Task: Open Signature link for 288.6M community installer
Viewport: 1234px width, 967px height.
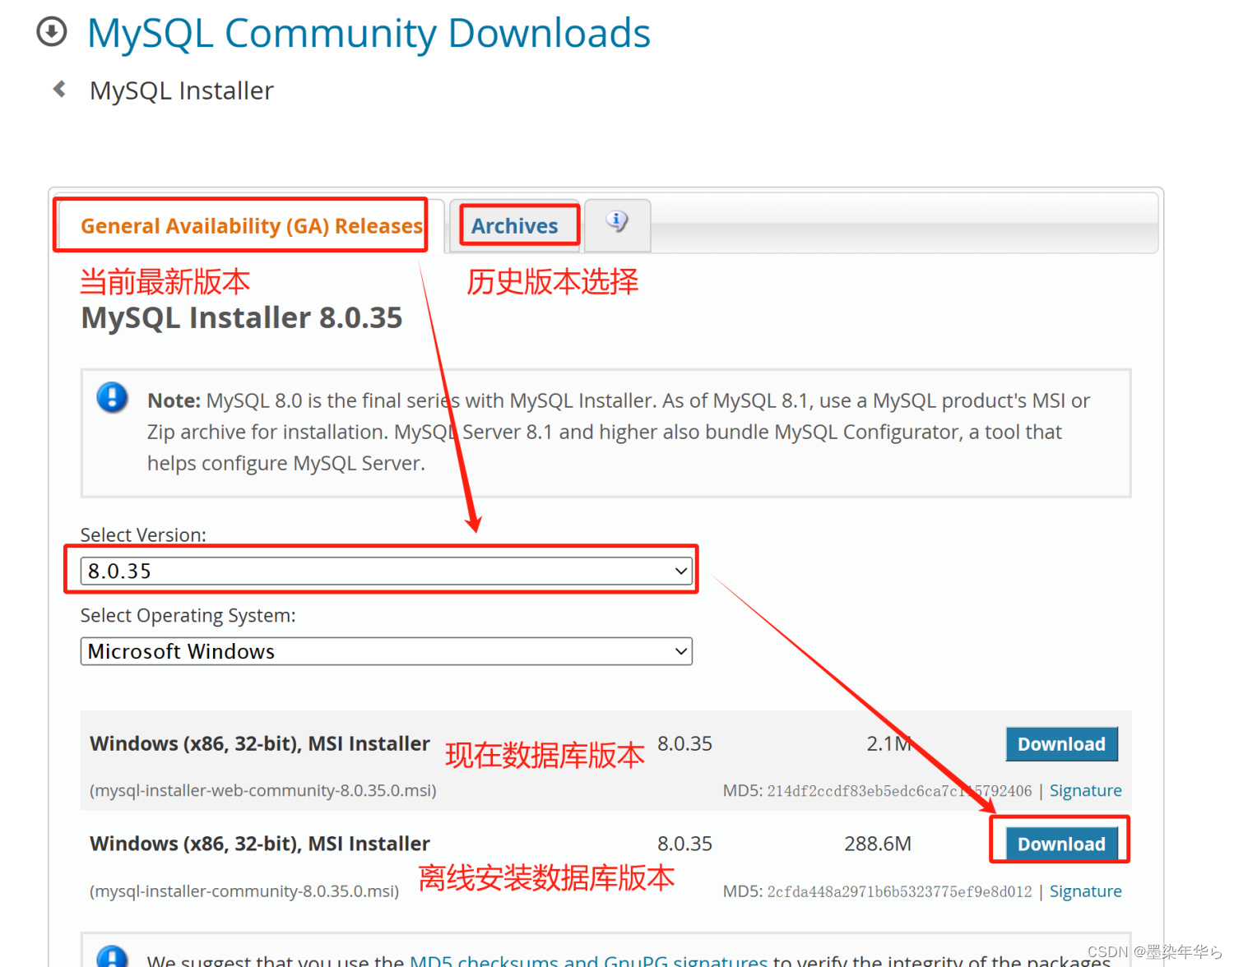Action: click(1085, 891)
